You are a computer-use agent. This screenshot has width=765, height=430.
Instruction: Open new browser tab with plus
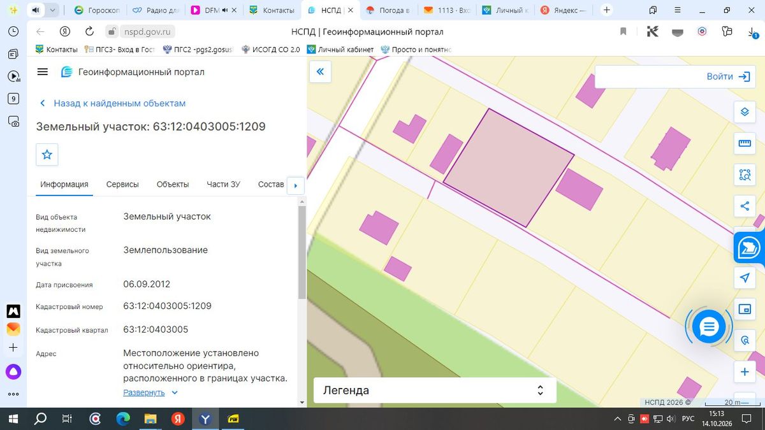point(607,10)
